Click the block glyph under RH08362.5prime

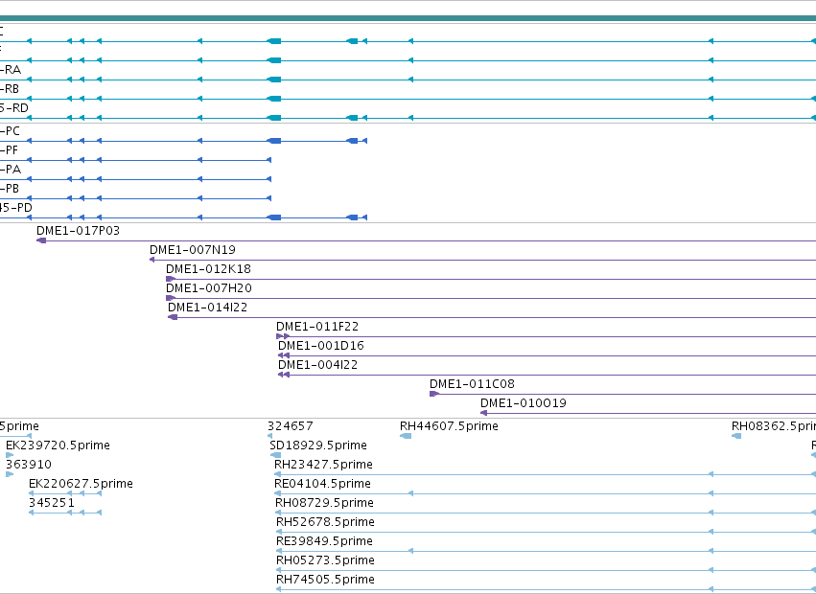(x=736, y=436)
